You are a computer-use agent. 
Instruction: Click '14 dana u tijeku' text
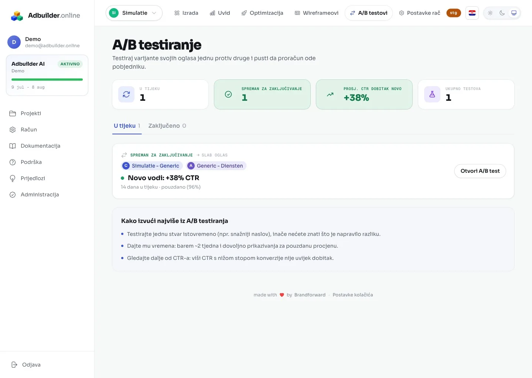coord(139,187)
